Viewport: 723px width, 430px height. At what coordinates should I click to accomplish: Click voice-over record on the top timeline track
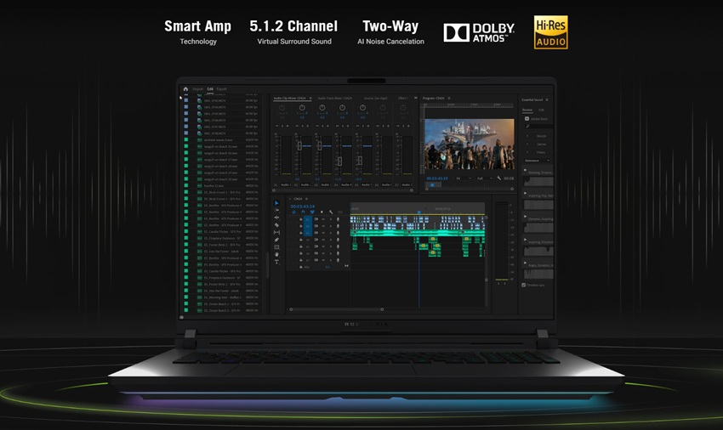click(338, 219)
